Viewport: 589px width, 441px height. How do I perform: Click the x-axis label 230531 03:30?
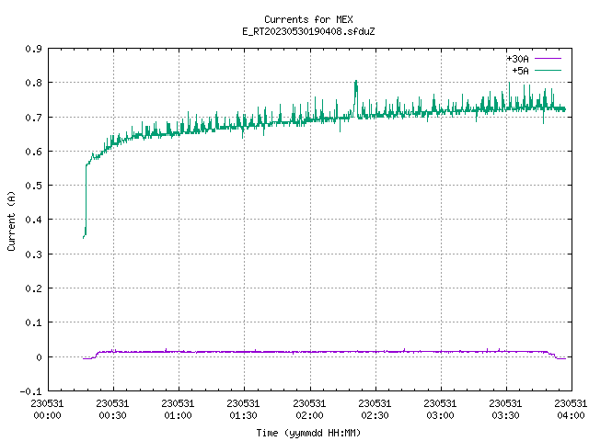point(505,410)
